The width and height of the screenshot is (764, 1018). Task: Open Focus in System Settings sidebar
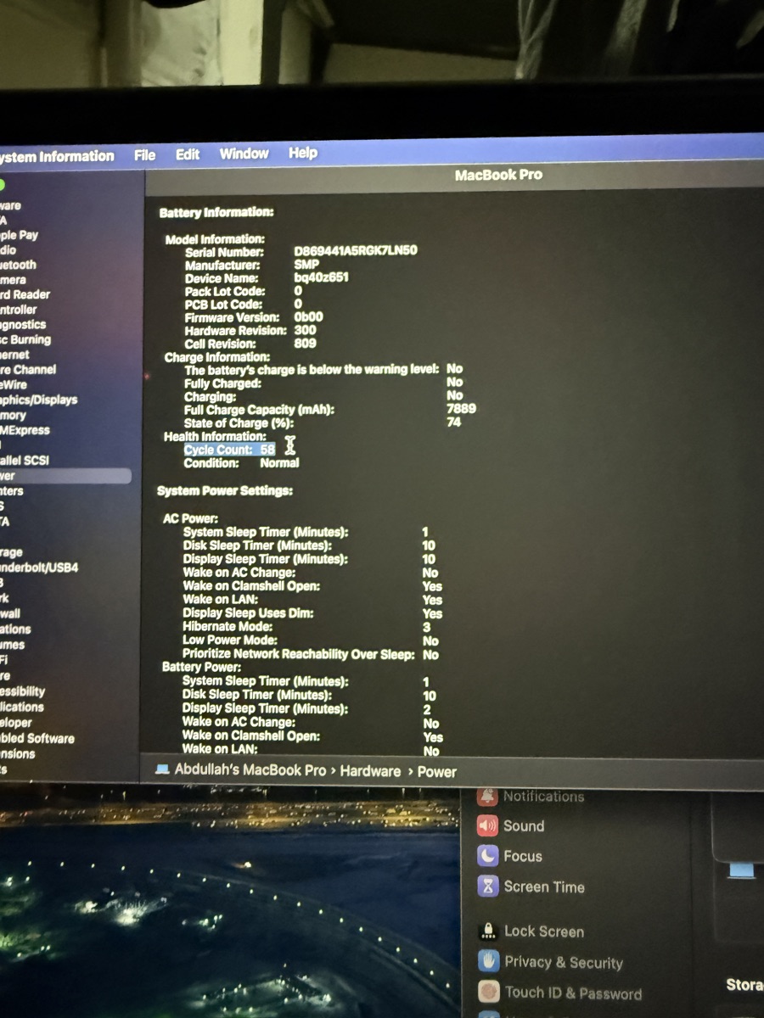coord(522,856)
